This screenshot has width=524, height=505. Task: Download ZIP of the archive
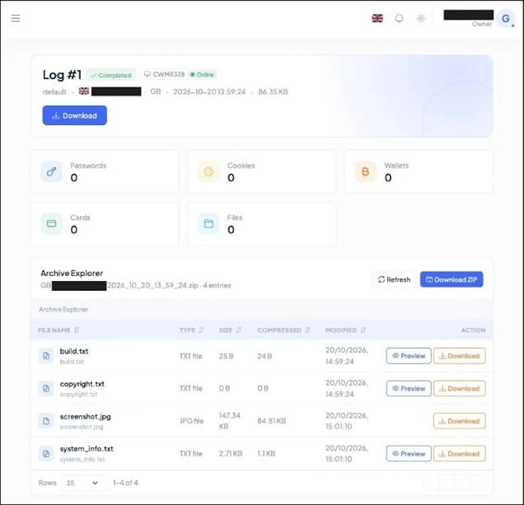click(x=451, y=279)
